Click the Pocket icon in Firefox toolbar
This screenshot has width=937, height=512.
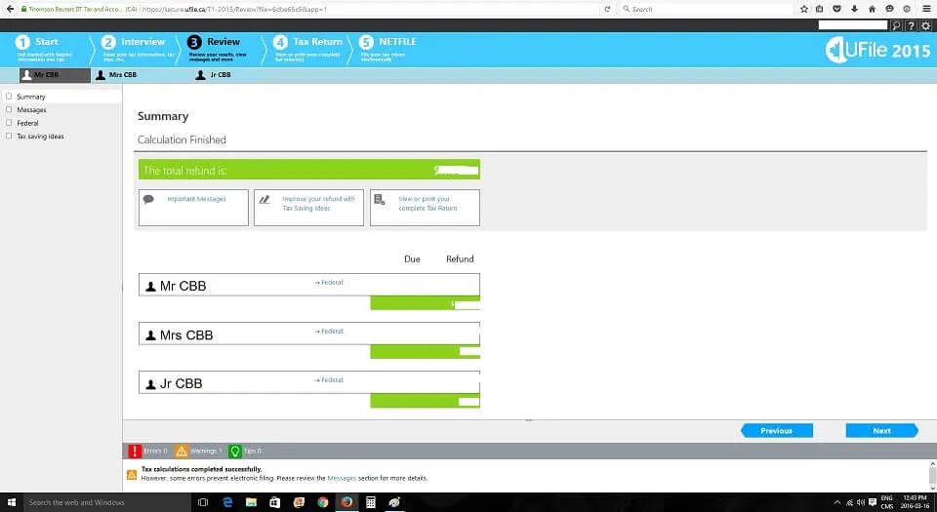836,9
